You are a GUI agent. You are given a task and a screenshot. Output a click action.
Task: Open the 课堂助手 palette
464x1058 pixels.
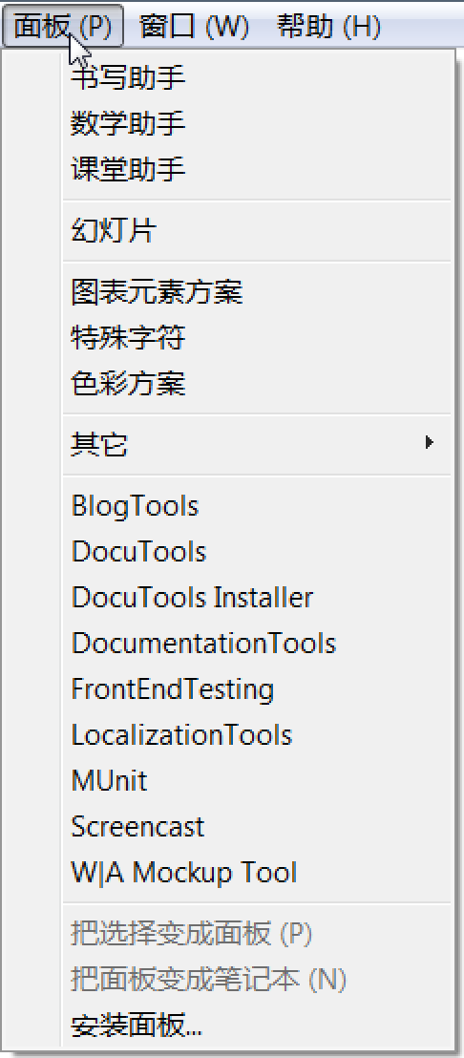click(x=256, y=169)
